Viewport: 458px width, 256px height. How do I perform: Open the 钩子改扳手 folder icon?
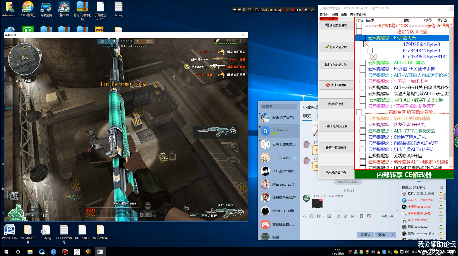click(x=100, y=232)
